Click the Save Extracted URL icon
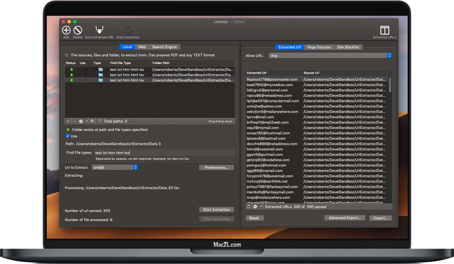 click(99, 30)
